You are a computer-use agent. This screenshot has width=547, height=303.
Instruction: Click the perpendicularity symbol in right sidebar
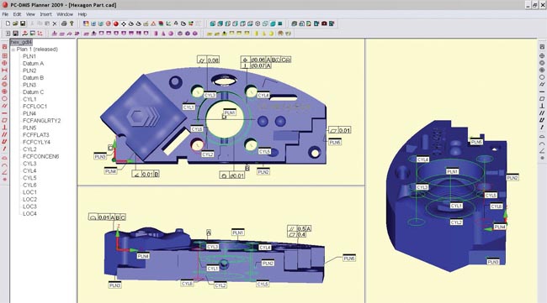coord(542,106)
